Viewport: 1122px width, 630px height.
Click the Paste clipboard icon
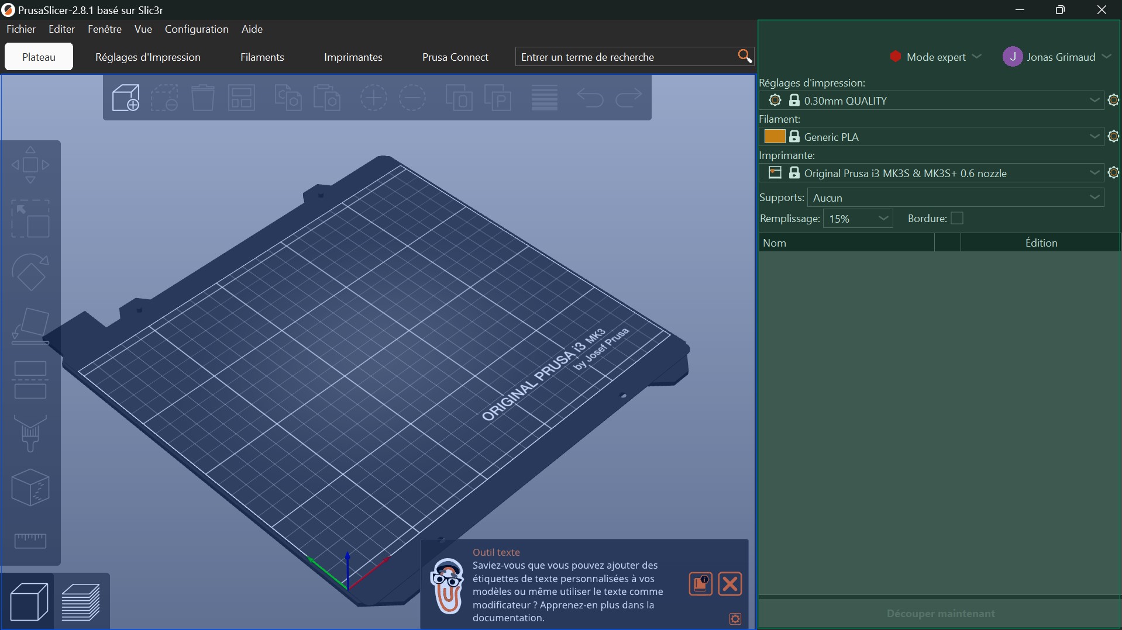(x=327, y=97)
